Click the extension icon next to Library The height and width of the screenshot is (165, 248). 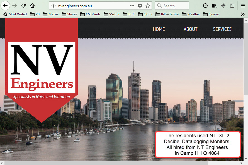[x=223, y=6]
